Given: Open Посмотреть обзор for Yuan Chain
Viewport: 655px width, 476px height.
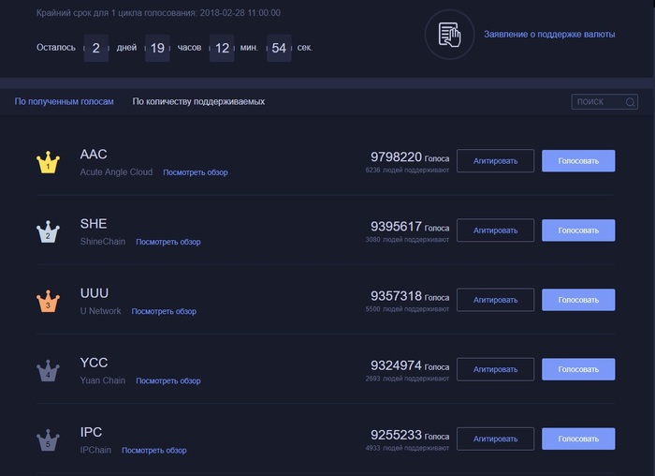Looking at the screenshot, I should [168, 380].
